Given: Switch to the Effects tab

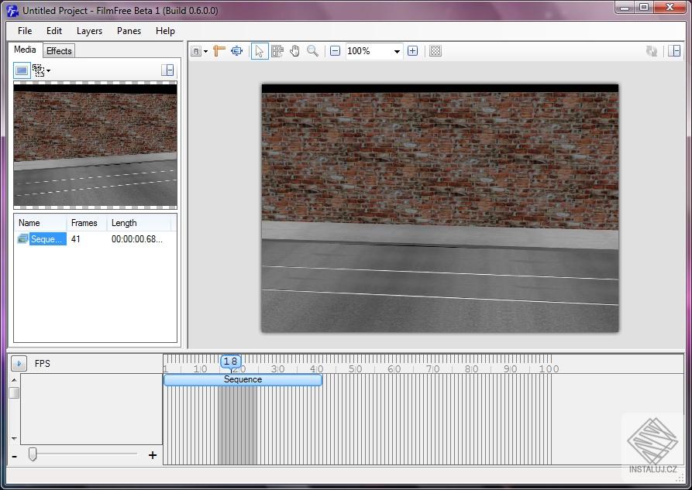Looking at the screenshot, I should click(x=59, y=50).
